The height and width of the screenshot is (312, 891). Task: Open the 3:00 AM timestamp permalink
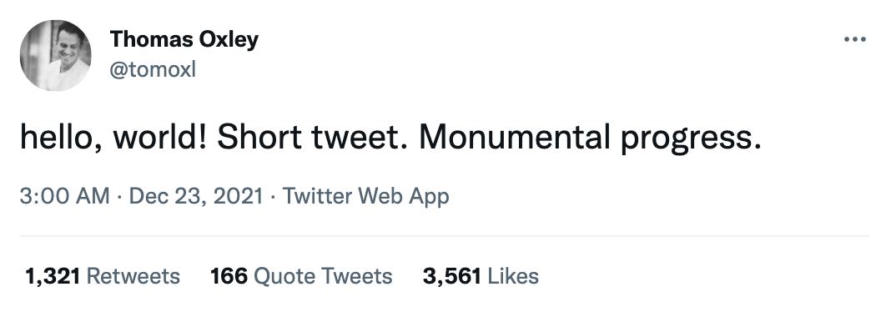tap(65, 197)
